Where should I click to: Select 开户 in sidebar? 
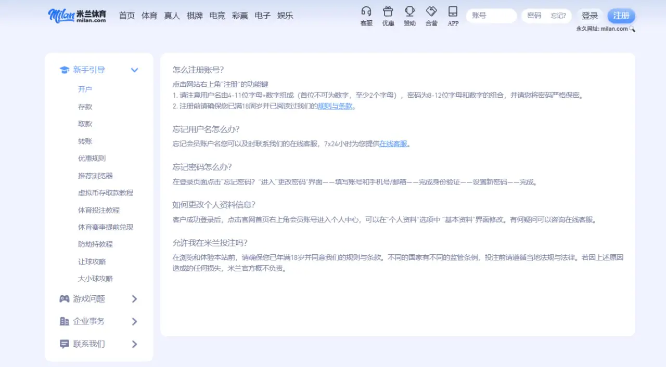85,89
